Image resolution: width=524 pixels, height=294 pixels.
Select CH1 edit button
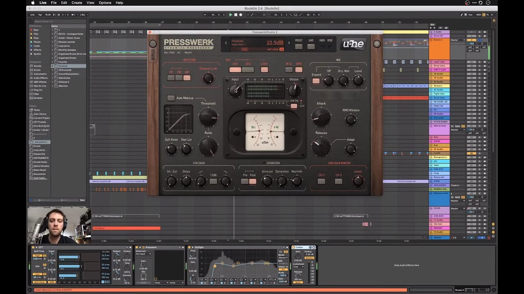[235, 69]
